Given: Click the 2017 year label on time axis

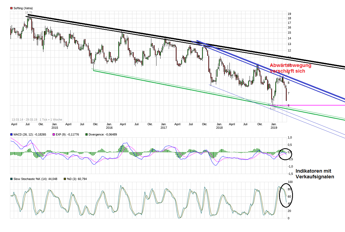Looking at the screenshot, I should (x=164, y=128).
